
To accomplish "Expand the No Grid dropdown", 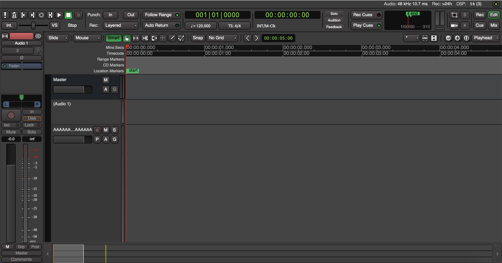I will 222,38.
